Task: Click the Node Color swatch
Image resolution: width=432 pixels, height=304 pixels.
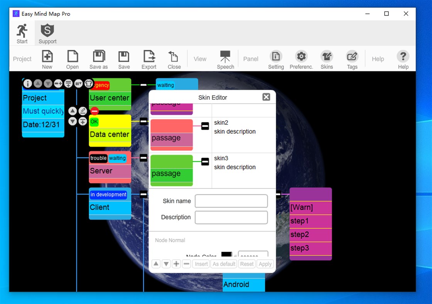Action: [226, 254]
